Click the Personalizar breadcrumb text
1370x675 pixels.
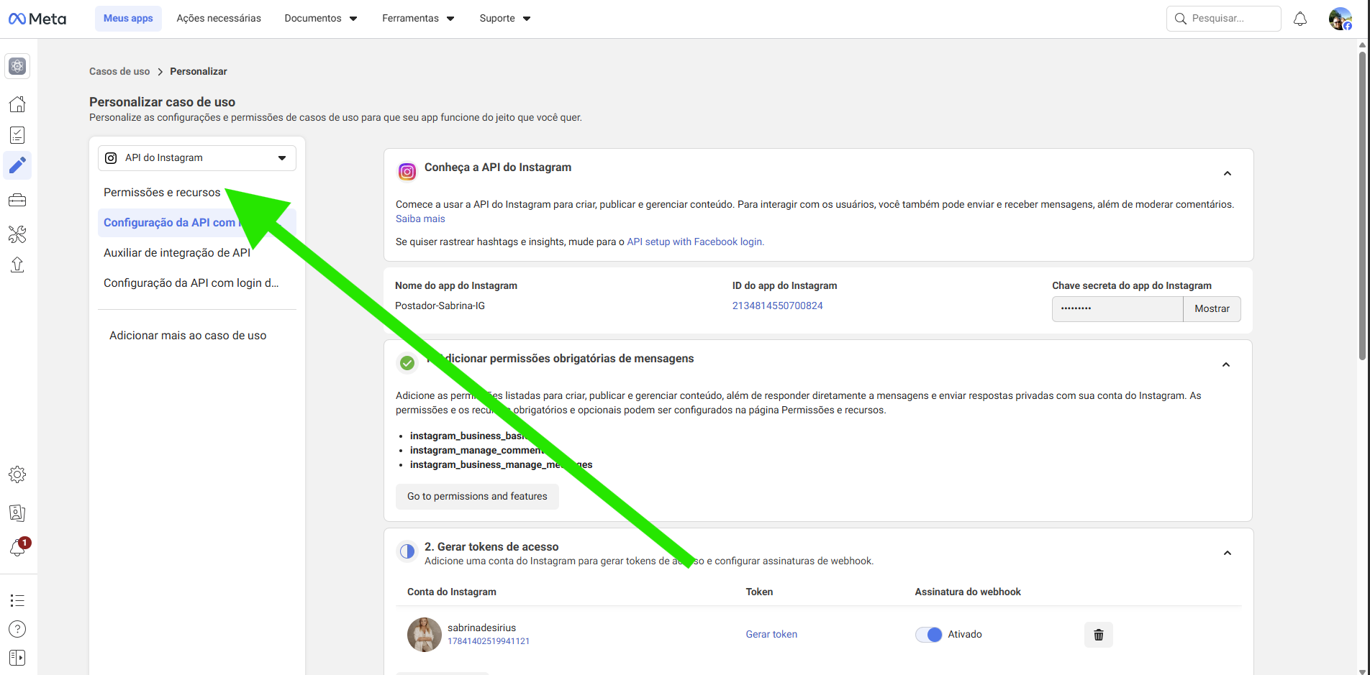tap(199, 71)
